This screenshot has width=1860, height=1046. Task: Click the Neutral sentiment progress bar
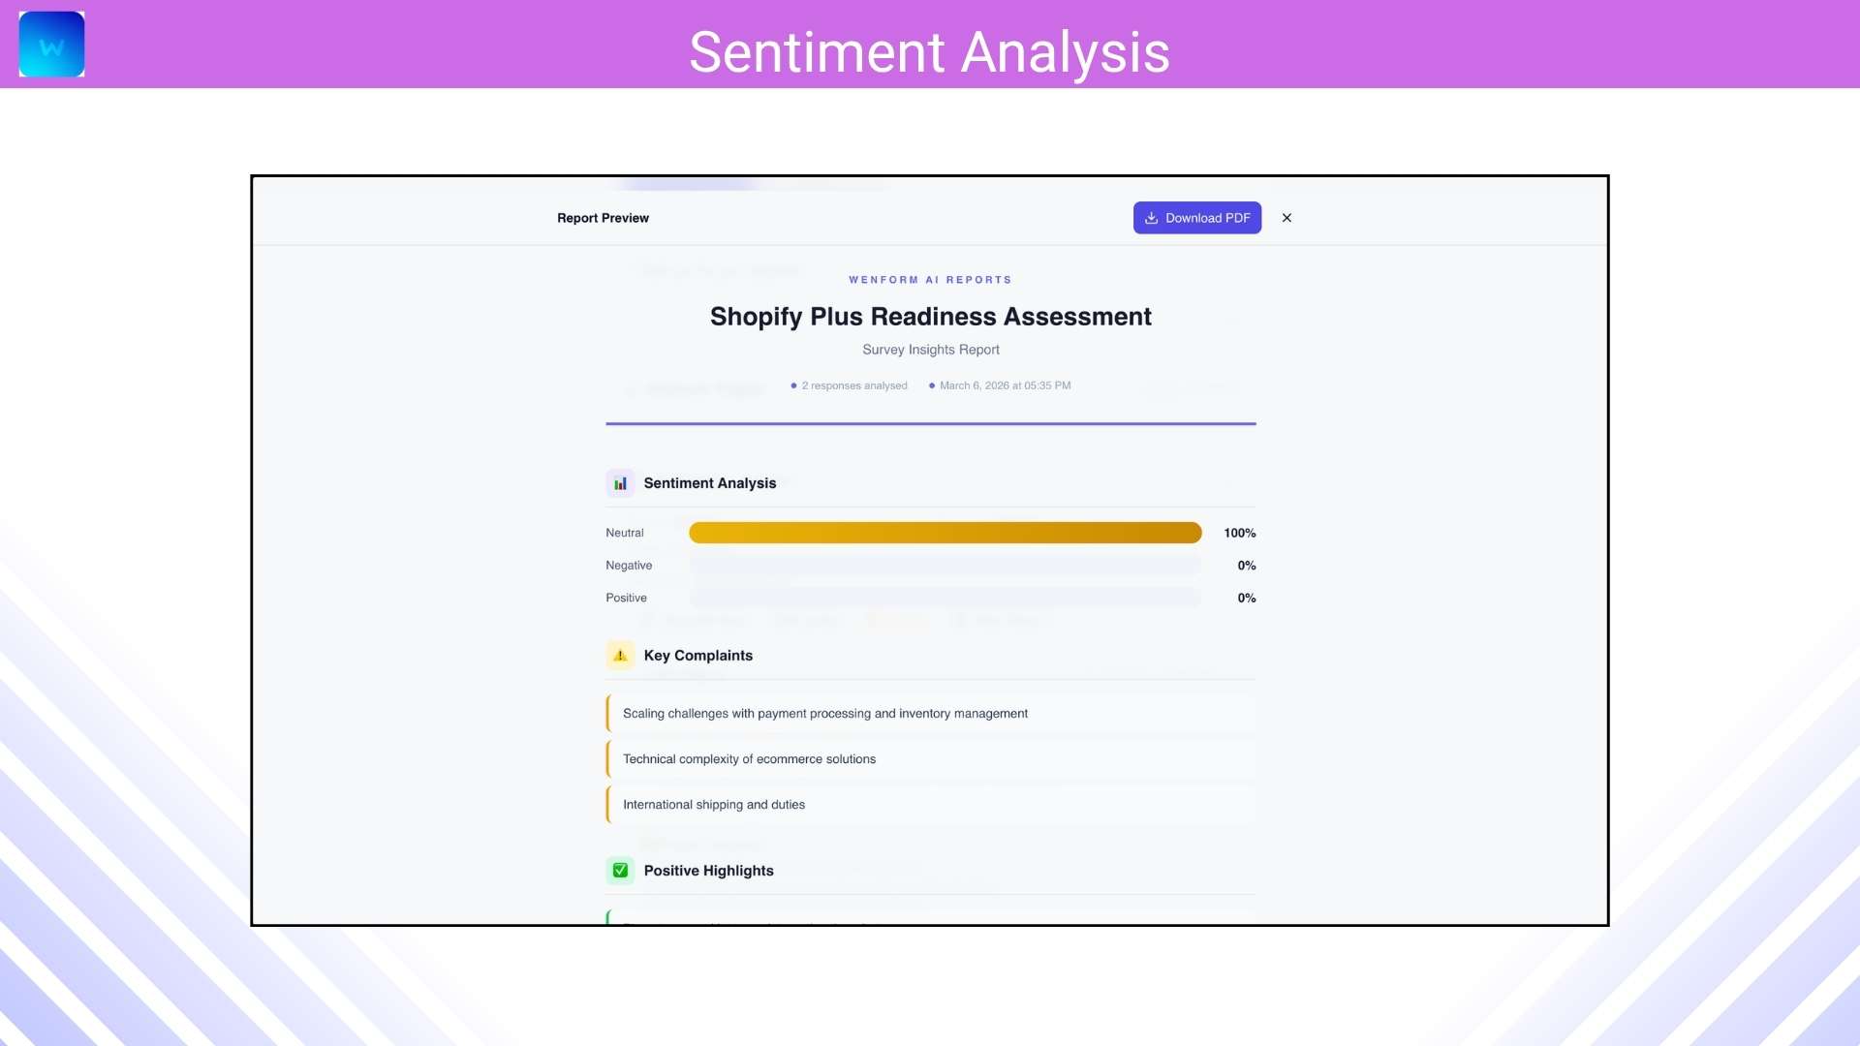coord(945,533)
